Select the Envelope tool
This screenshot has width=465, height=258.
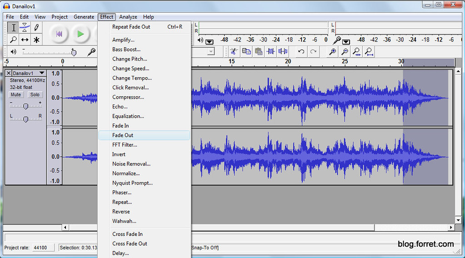[25, 28]
